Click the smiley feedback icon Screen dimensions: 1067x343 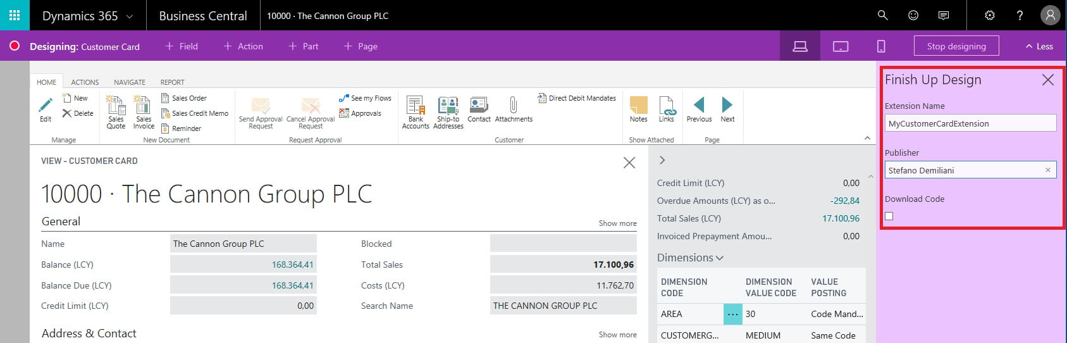(913, 15)
